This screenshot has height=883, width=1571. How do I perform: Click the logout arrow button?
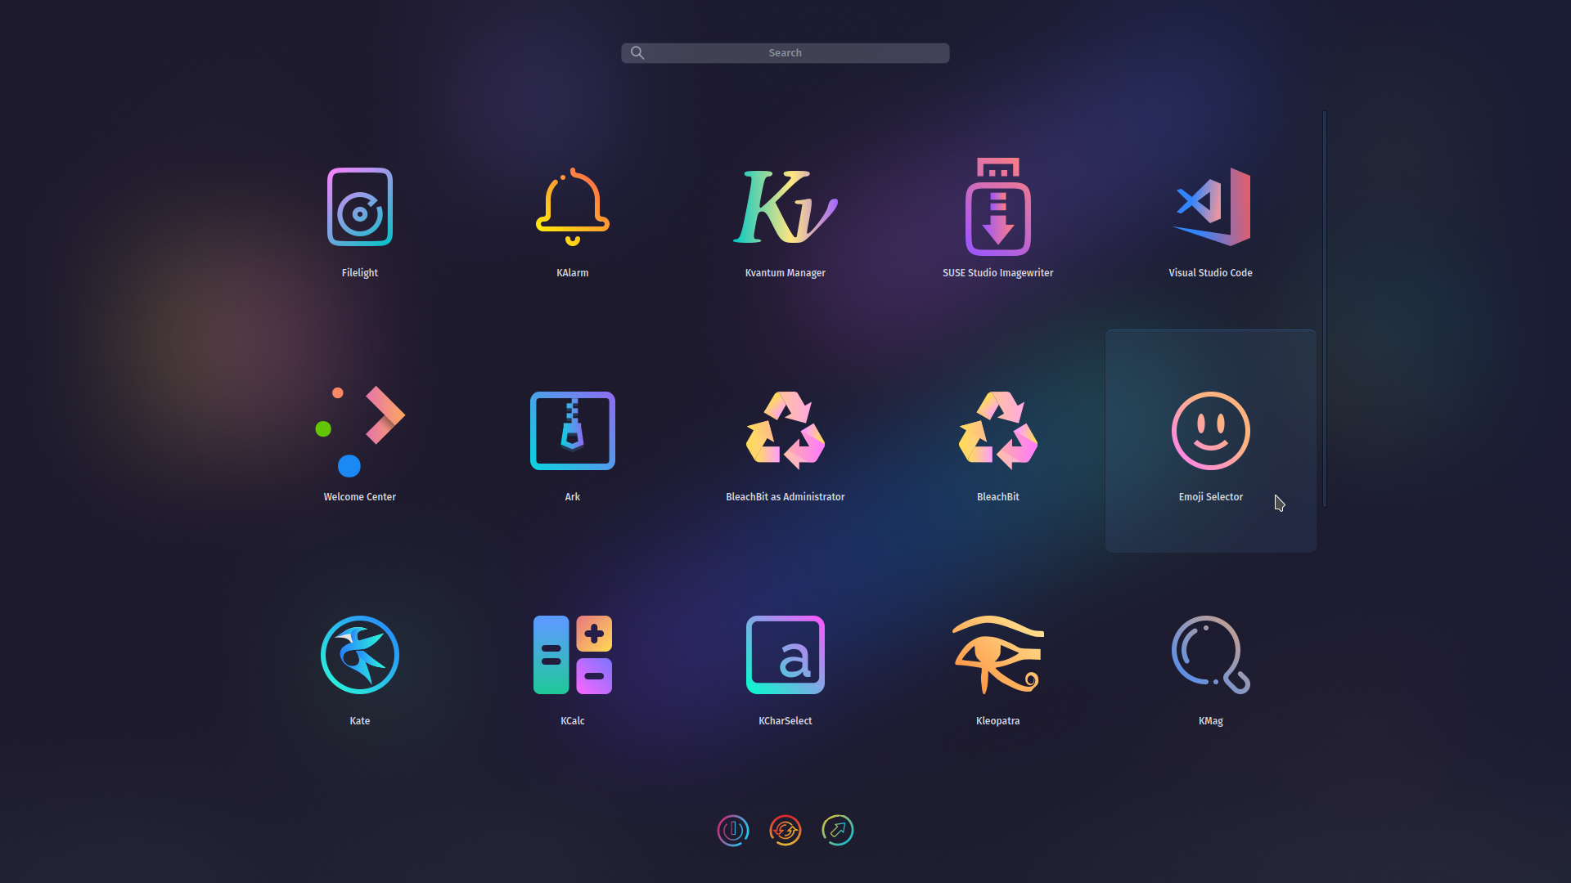point(838,831)
